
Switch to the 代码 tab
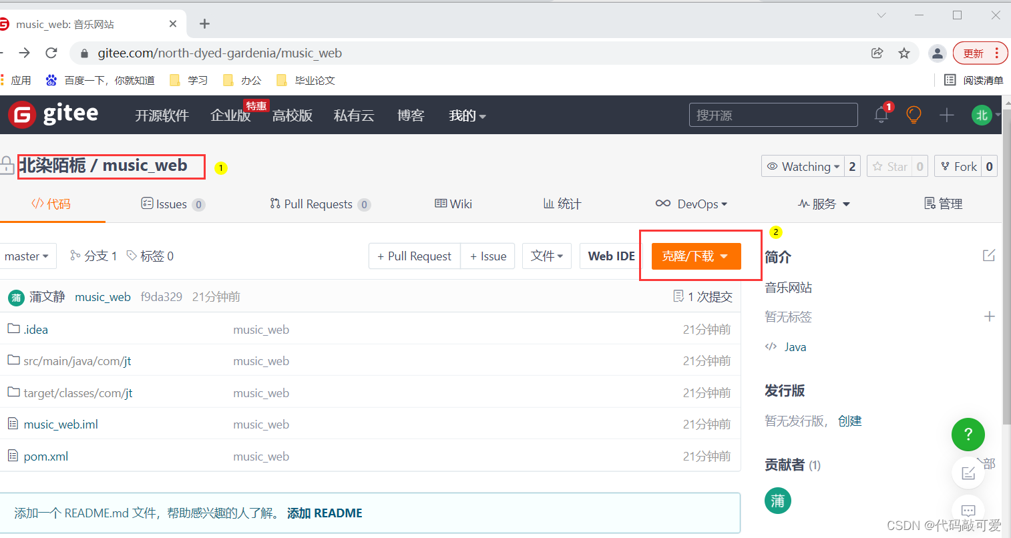51,204
